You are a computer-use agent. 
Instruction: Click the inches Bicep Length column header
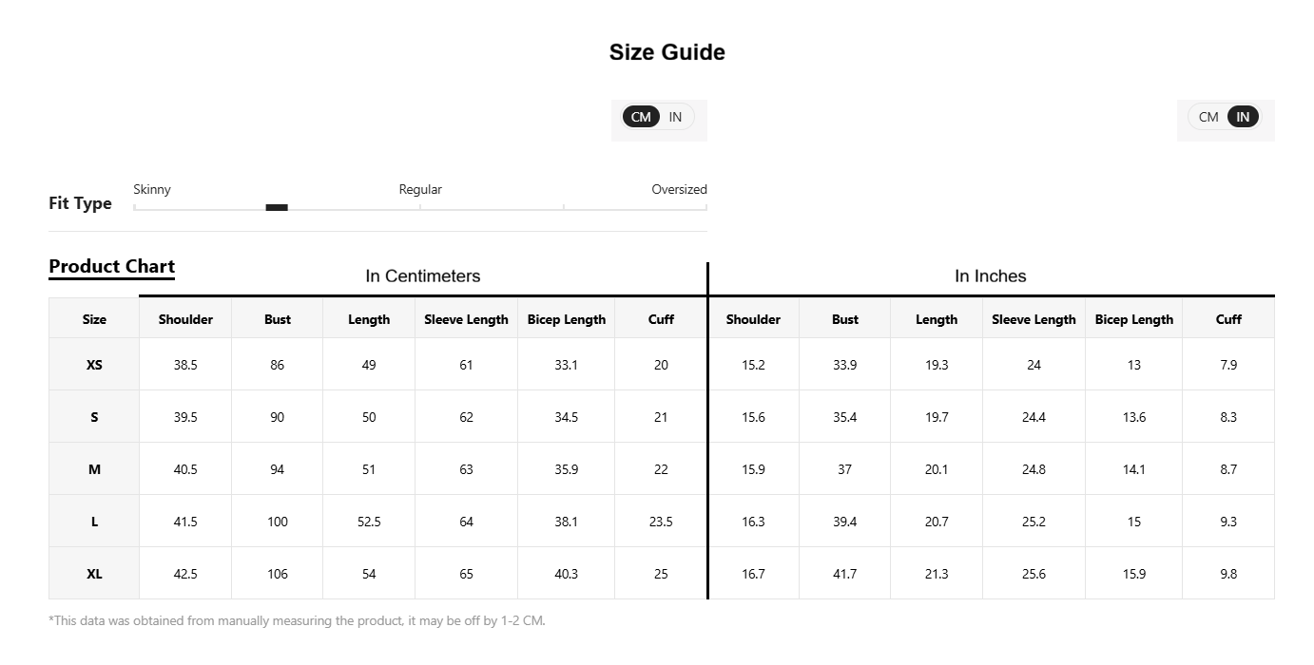tap(1134, 319)
